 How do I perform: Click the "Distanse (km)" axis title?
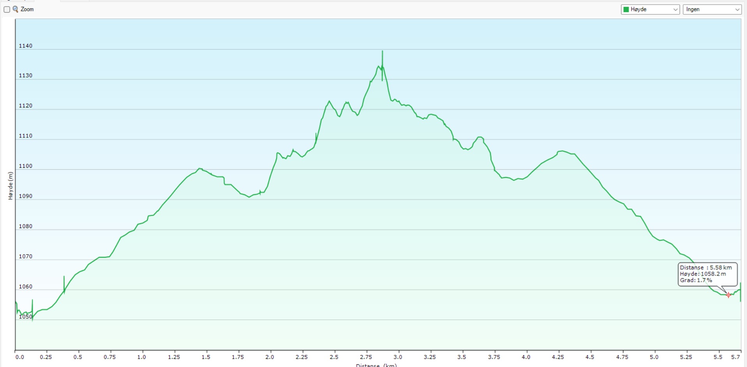tap(376, 365)
